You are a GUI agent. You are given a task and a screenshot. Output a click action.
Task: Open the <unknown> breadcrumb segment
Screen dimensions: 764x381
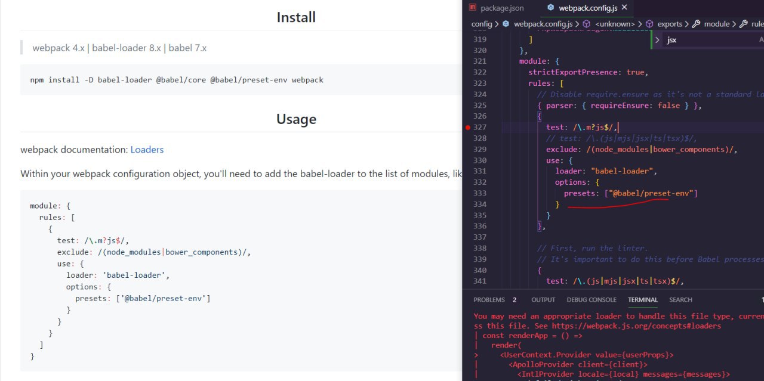pyautogui.click(x=615, y=24)
